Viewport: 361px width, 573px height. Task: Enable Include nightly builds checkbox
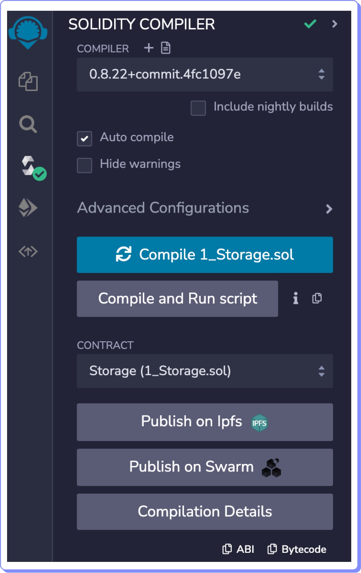tap(198, 108)
